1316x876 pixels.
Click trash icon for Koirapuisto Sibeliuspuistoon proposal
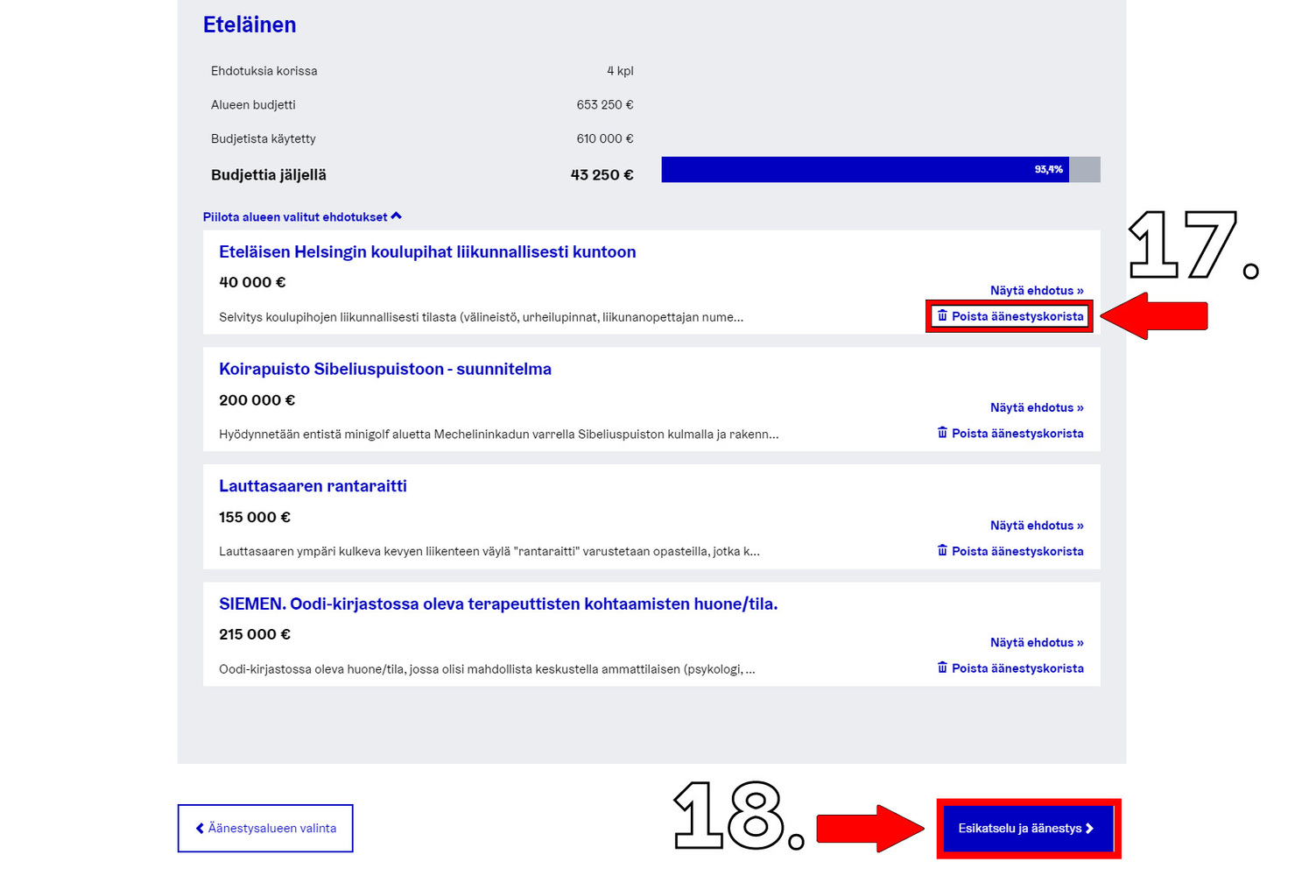(x=942, y=433)
